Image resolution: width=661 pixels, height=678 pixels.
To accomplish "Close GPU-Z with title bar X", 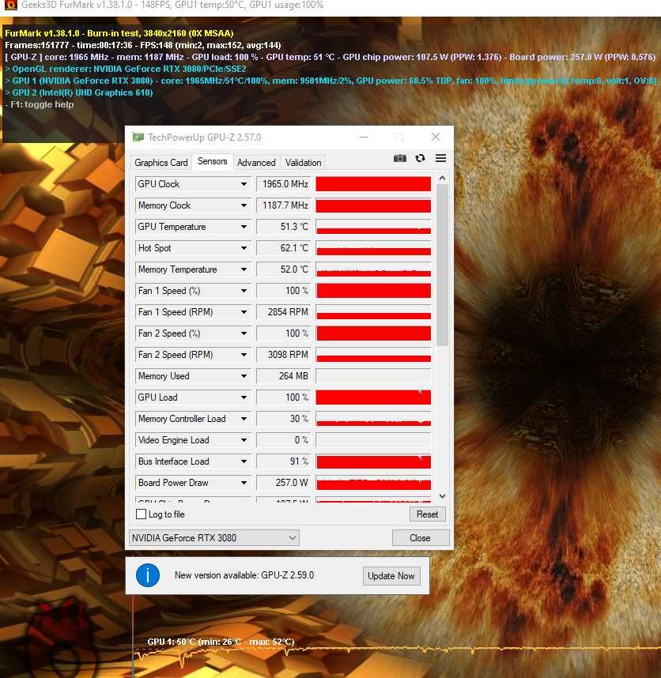I will (436, 137).
